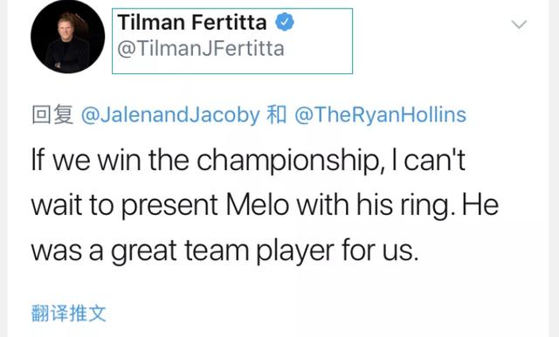Select the line 'was a great team player'
559x337 pixels.
pyautogui.click(x=224, y=251)
